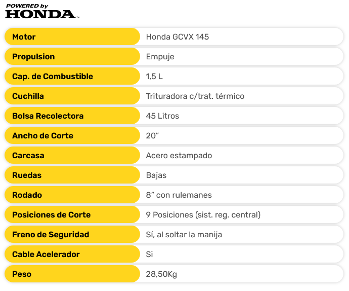Viewport: 349px width, 291px height.
Task: Select the Freno de Seguridad label
Action: 51,234
